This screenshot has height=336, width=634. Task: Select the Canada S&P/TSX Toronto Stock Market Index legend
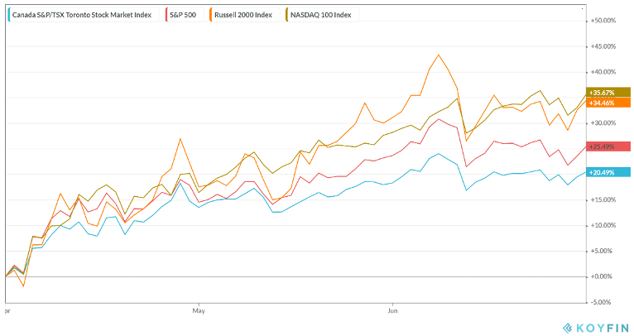coord(83,15)
